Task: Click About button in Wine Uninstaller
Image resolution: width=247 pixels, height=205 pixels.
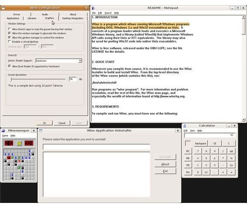Action: tap(165, 164)
